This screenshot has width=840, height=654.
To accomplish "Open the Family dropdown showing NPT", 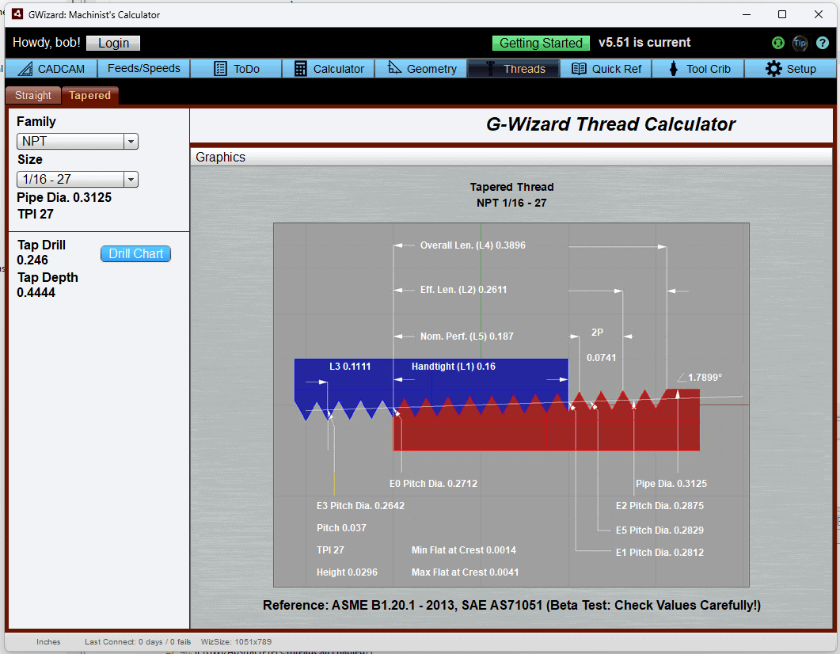I will tap(131, 141).
